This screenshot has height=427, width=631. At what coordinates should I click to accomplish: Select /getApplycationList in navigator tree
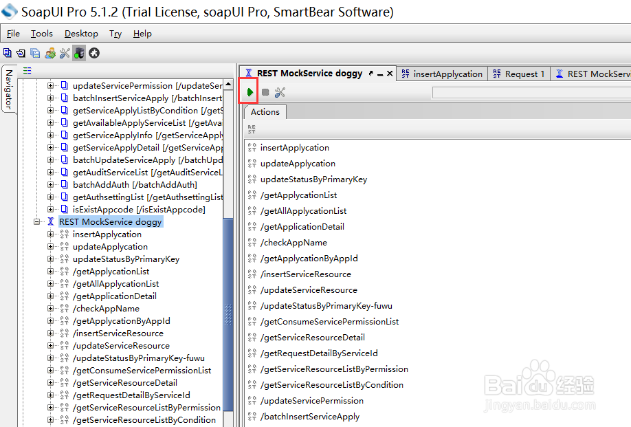[111, 272]
